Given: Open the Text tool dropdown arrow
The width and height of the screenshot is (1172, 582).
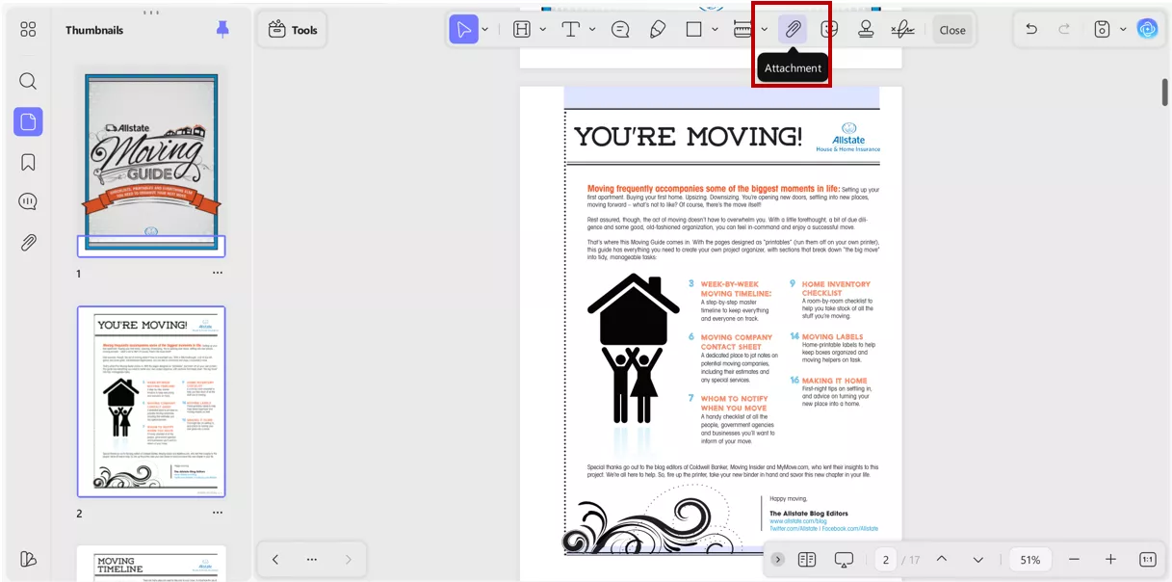Looking at the screenshot, I should 591,29.
